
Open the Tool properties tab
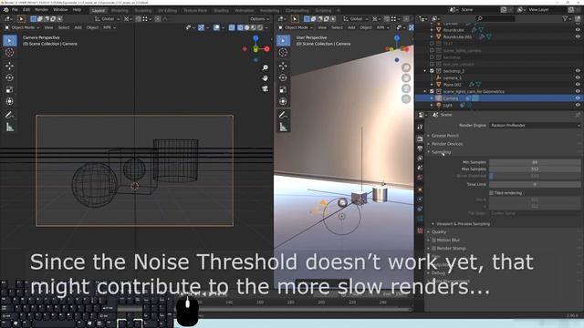pos(420,127)
